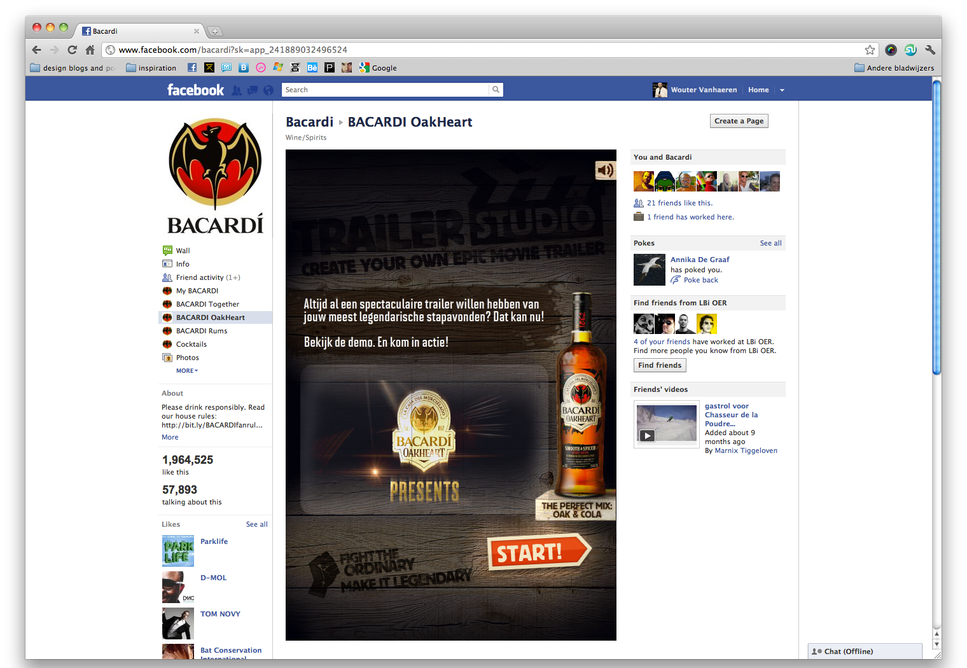Open the notifications globe icon
The width and height of the screenshot is (967, 668).
pos(268,90)
